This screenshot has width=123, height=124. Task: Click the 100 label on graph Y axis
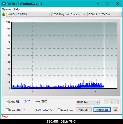pyautogui.click(x=8, y=22)
